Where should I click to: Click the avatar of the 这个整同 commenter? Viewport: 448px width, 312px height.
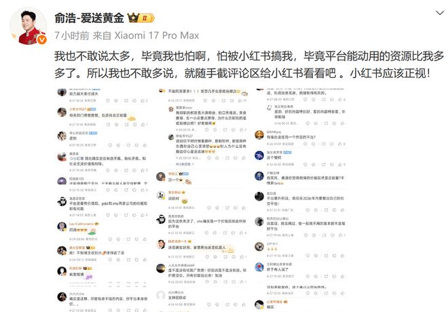(x=259, y=155)
